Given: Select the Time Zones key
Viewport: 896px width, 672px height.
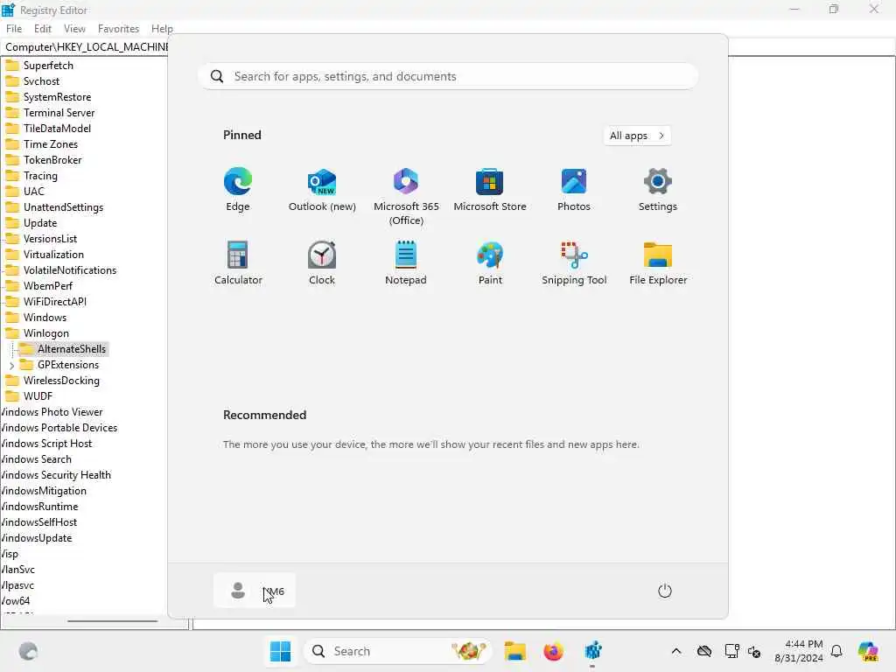Looking at the screenshot, I should pos(50,144).
